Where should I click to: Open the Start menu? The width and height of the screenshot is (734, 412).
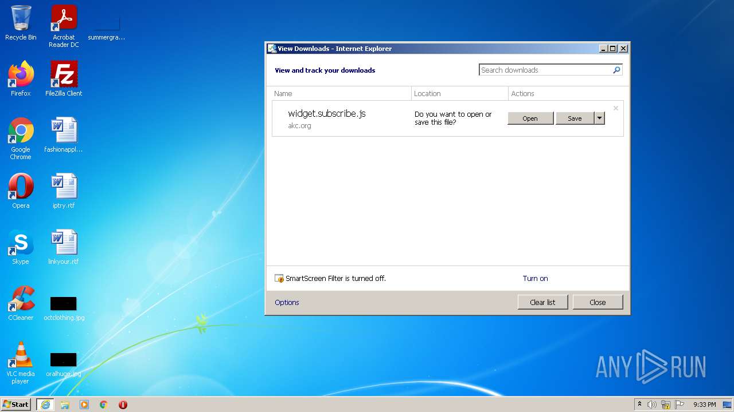(x=15, y=405)
